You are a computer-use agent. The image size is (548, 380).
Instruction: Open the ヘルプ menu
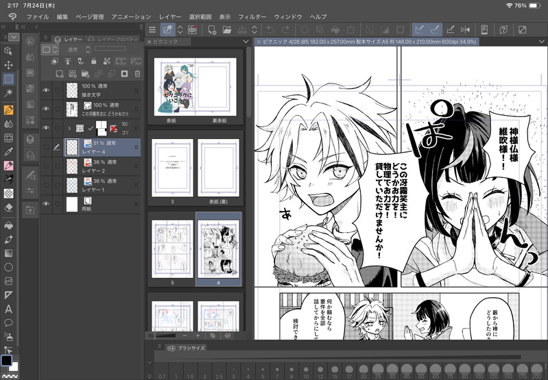318,16
